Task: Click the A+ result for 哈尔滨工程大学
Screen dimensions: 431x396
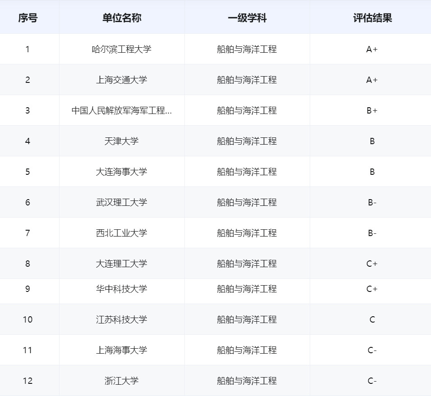Action: pos(372,49)
